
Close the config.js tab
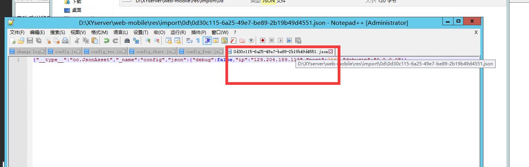[x=79, y=52]
